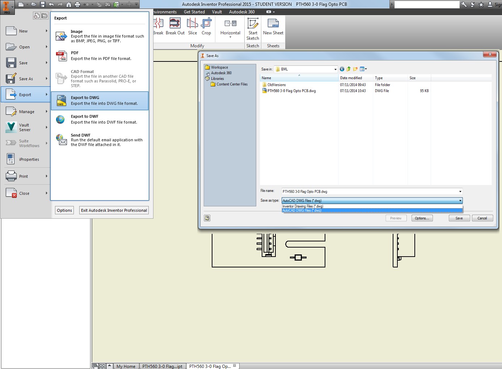
Task: Click the Undo arrow in quick access toolbar
Action: coord(51,4)
